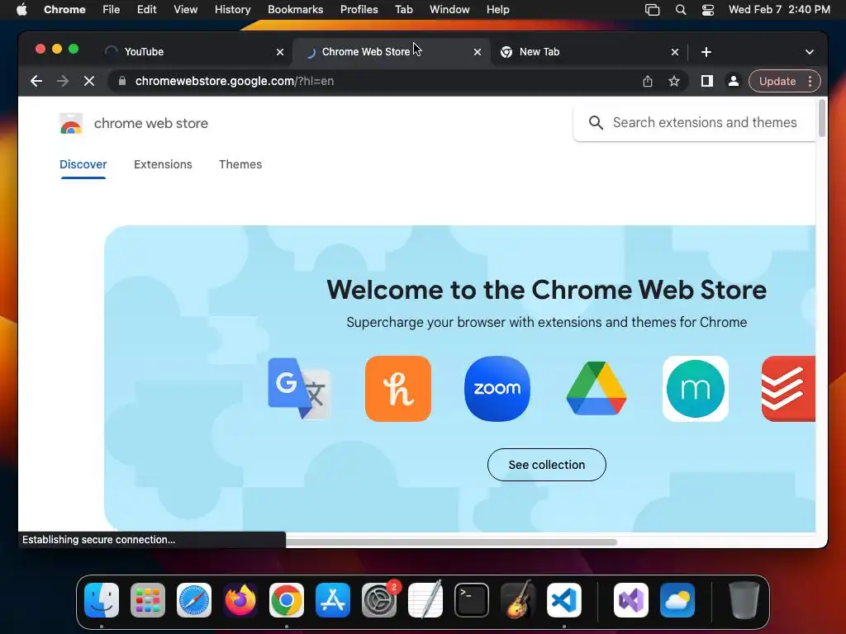This screenshot has width=846, height=634.
Task: Launch Safari from the dock
Action: coord(193,600)
